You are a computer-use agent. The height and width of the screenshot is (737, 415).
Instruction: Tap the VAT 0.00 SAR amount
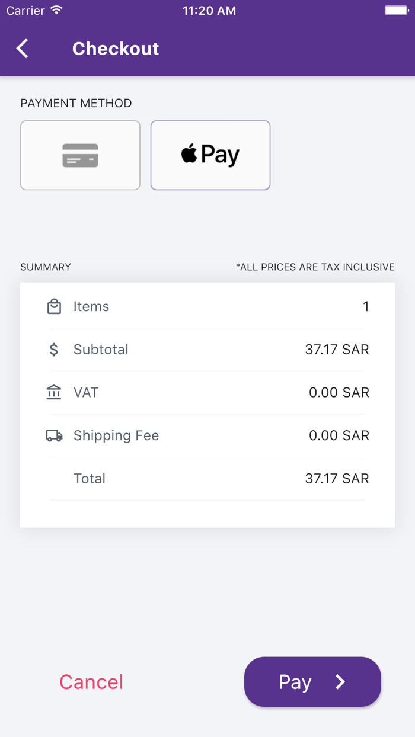click(339, 392)
